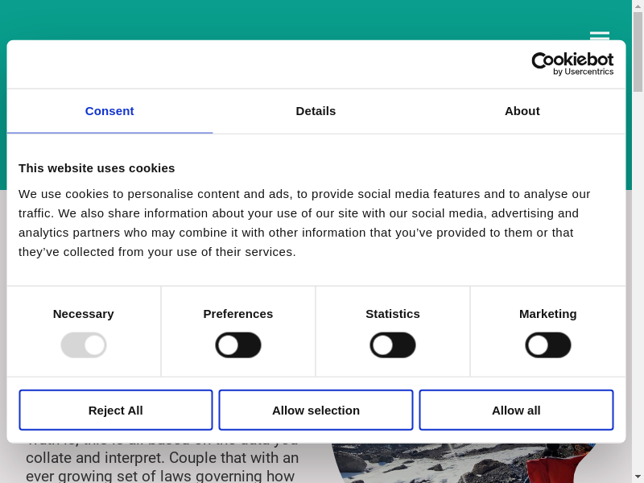
Task: Toggle the Necessary cookies switch
Action: tap(84, 345)
